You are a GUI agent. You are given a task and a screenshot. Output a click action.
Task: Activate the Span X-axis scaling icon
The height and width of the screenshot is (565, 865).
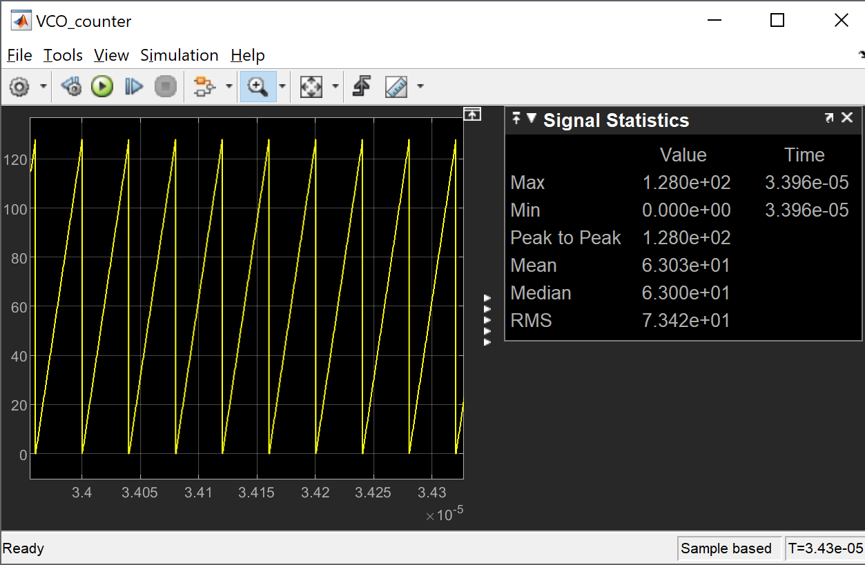coord(311,86)
